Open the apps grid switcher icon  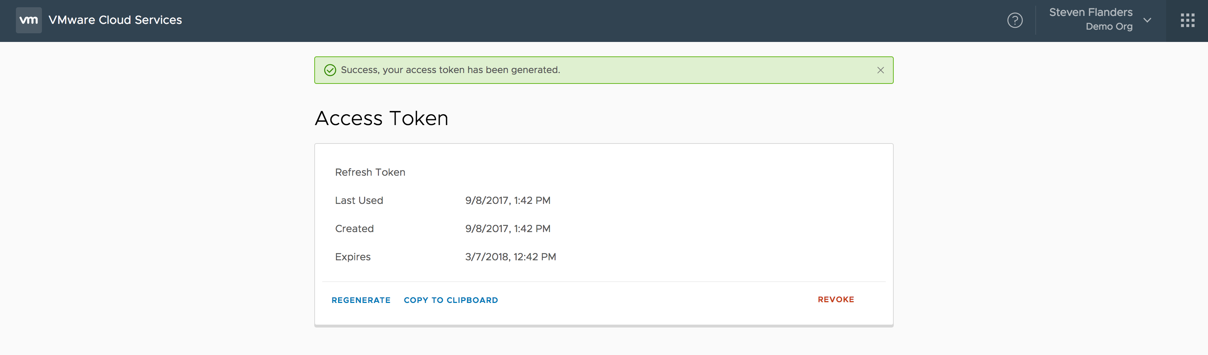pos(1187,20)
